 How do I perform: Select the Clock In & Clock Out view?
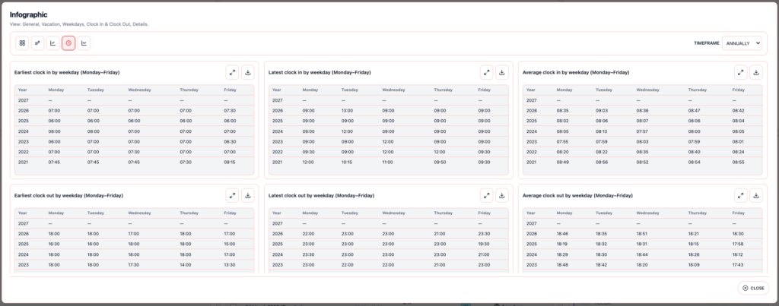click(68, 43)
